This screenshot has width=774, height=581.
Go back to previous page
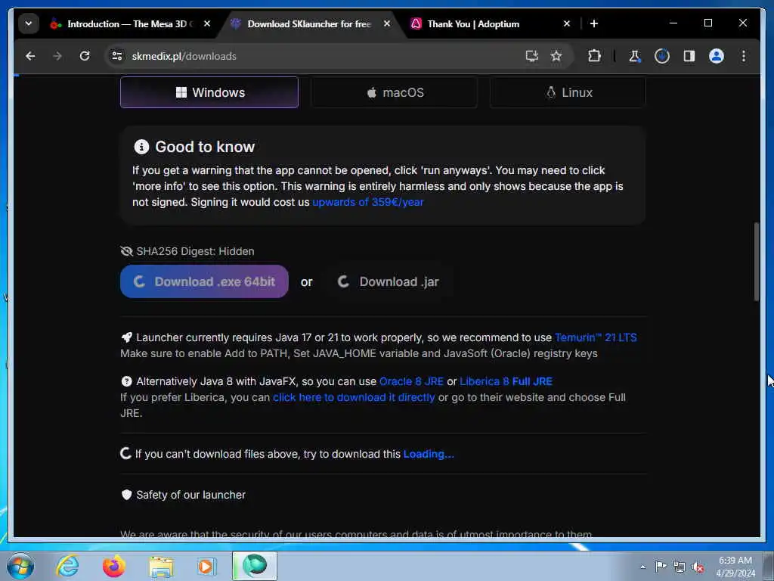(30, 56)
